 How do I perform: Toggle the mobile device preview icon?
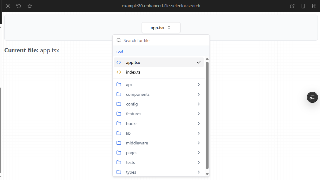tap(303, 6)
